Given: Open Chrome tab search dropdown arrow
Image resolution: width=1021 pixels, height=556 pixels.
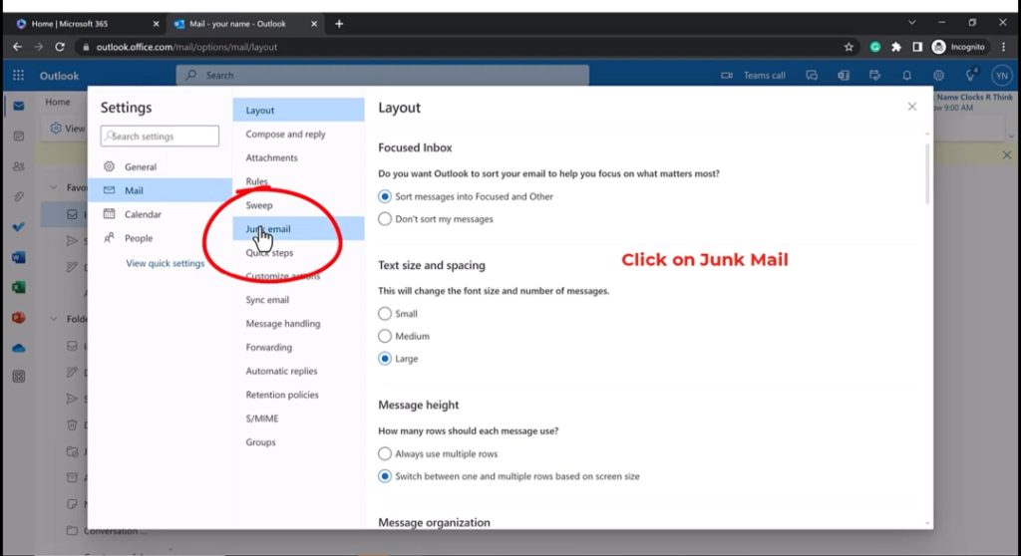Looking at the screenshot, I should [x=911, y=23].
